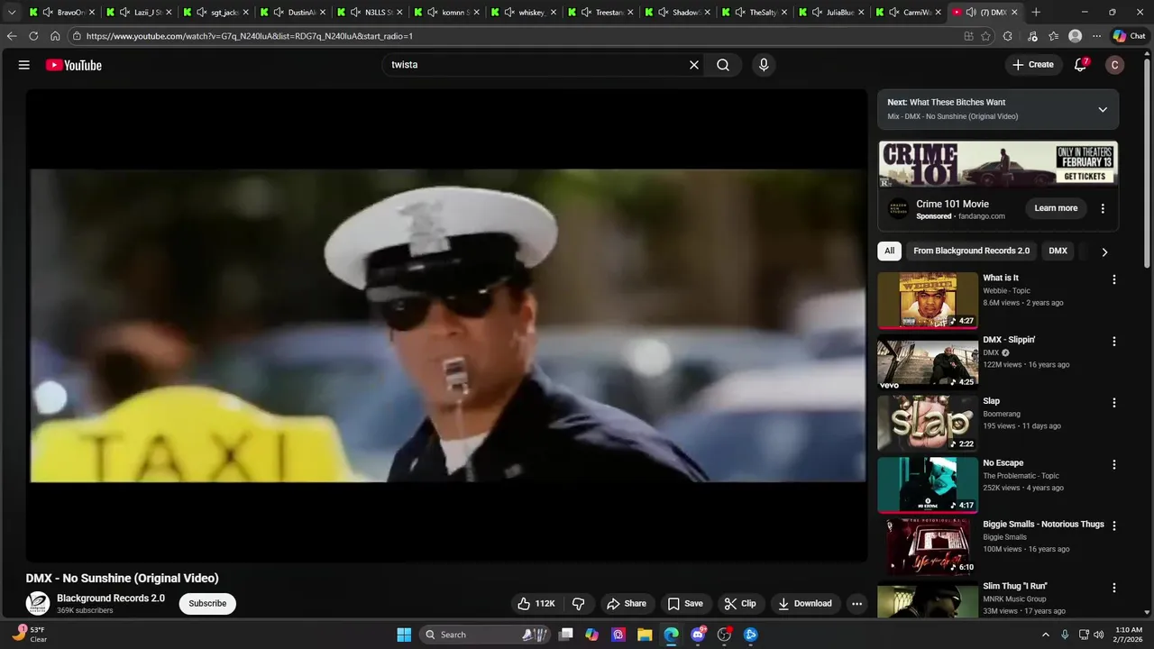Submit search with the magnifier button
This screenshot has height=649, width=1154.
pos(723,65)
